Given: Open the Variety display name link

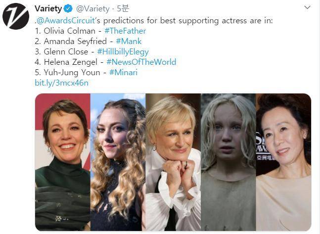Looking at the screenshot, I should [48, 9].
